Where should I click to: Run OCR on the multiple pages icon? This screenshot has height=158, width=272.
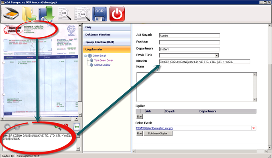click(82, 14)
